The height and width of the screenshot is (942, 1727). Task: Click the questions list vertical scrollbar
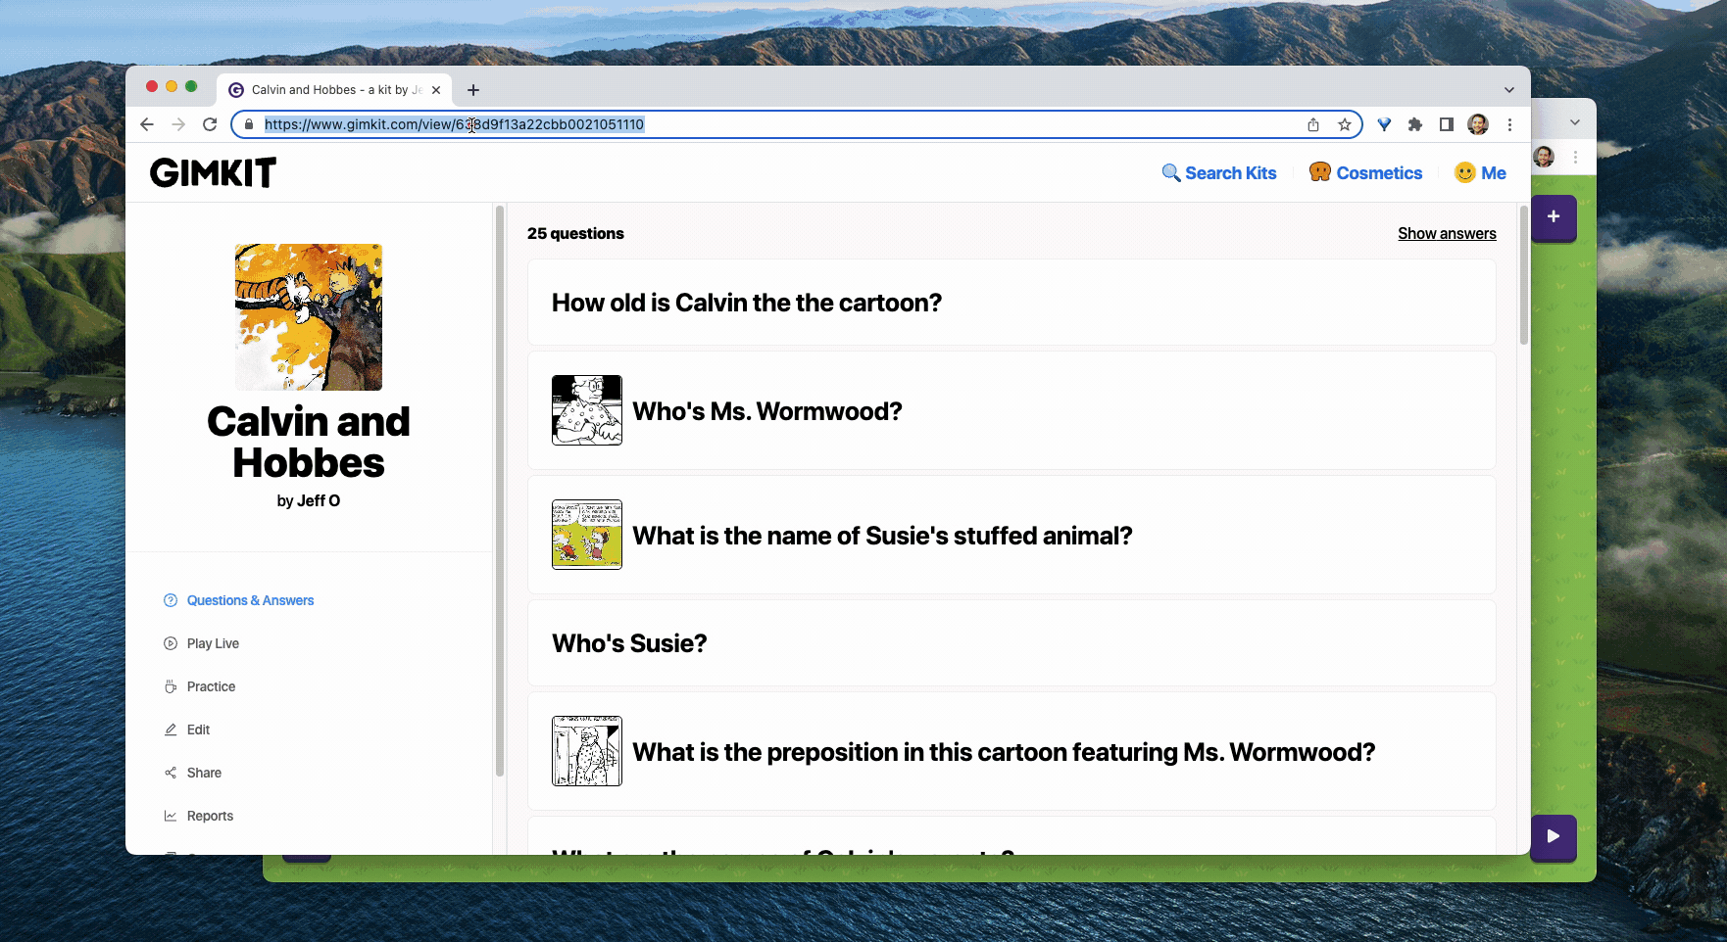1523,276
